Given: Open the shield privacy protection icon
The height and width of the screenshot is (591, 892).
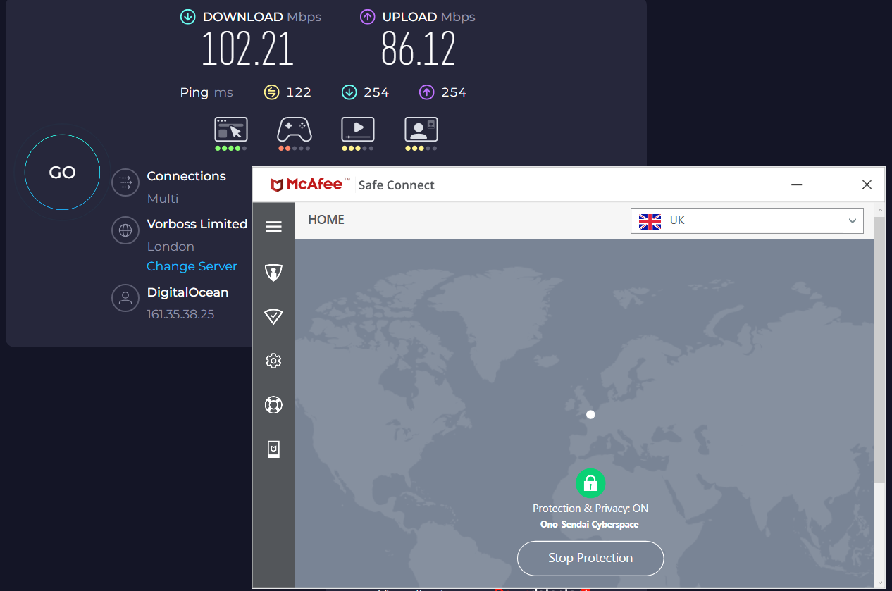Looking at the screenshot, I should point(273,273).
